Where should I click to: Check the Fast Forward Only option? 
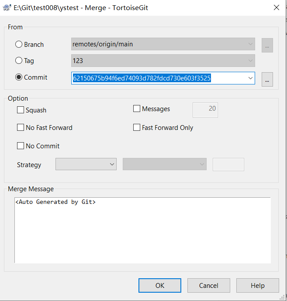tap(137, 127)
